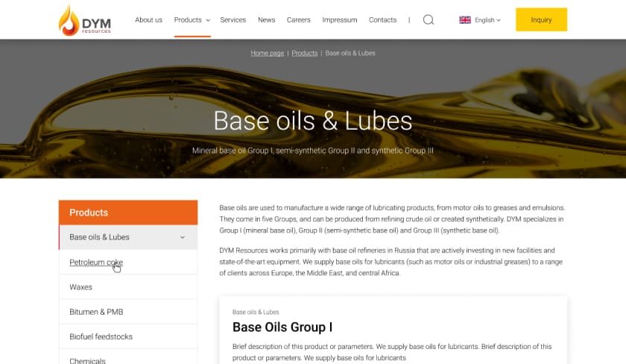This screenshot has height=364, width=626.
Task: Open Waxes in the sidebar
Action: [127, 287]
